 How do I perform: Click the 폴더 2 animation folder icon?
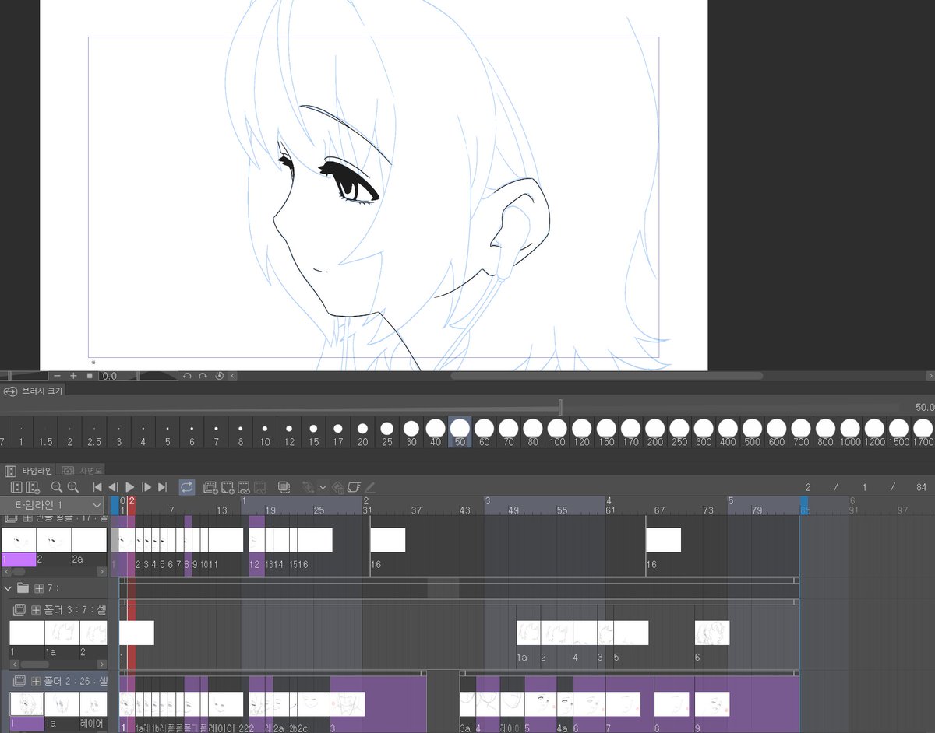pos(19,681)
